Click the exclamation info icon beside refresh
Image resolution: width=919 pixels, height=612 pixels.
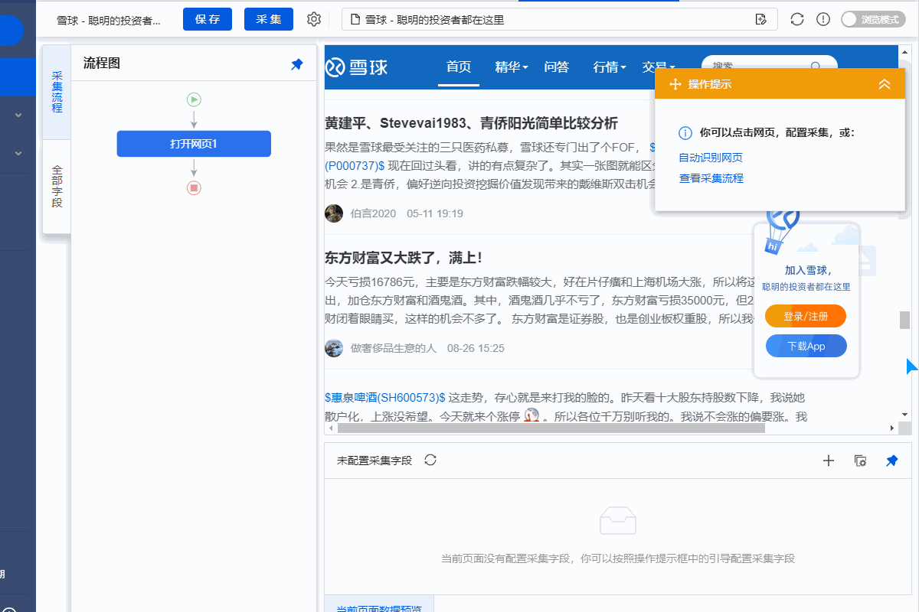(x=823, y=20)
